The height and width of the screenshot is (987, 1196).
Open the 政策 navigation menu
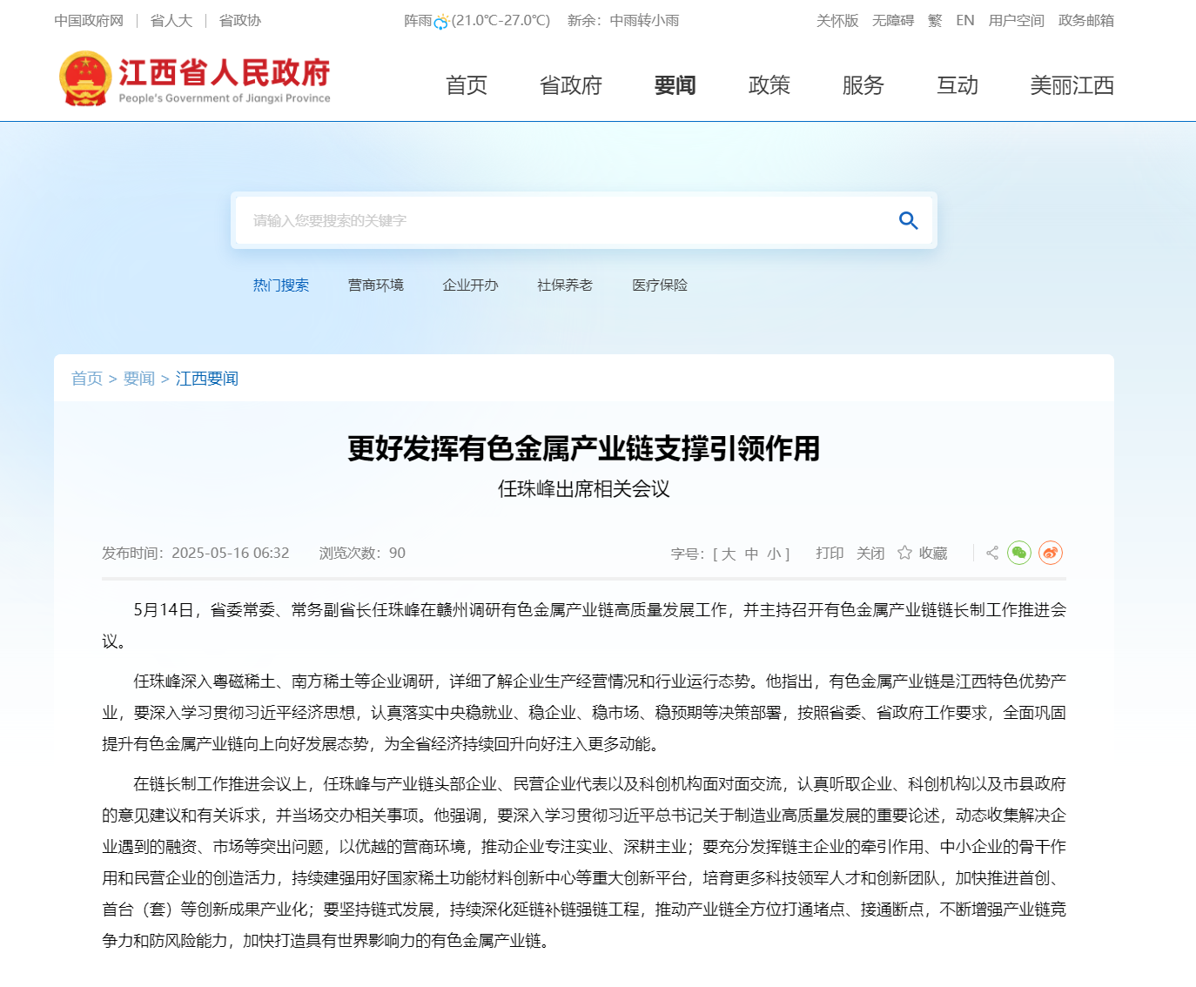[769, 85]
